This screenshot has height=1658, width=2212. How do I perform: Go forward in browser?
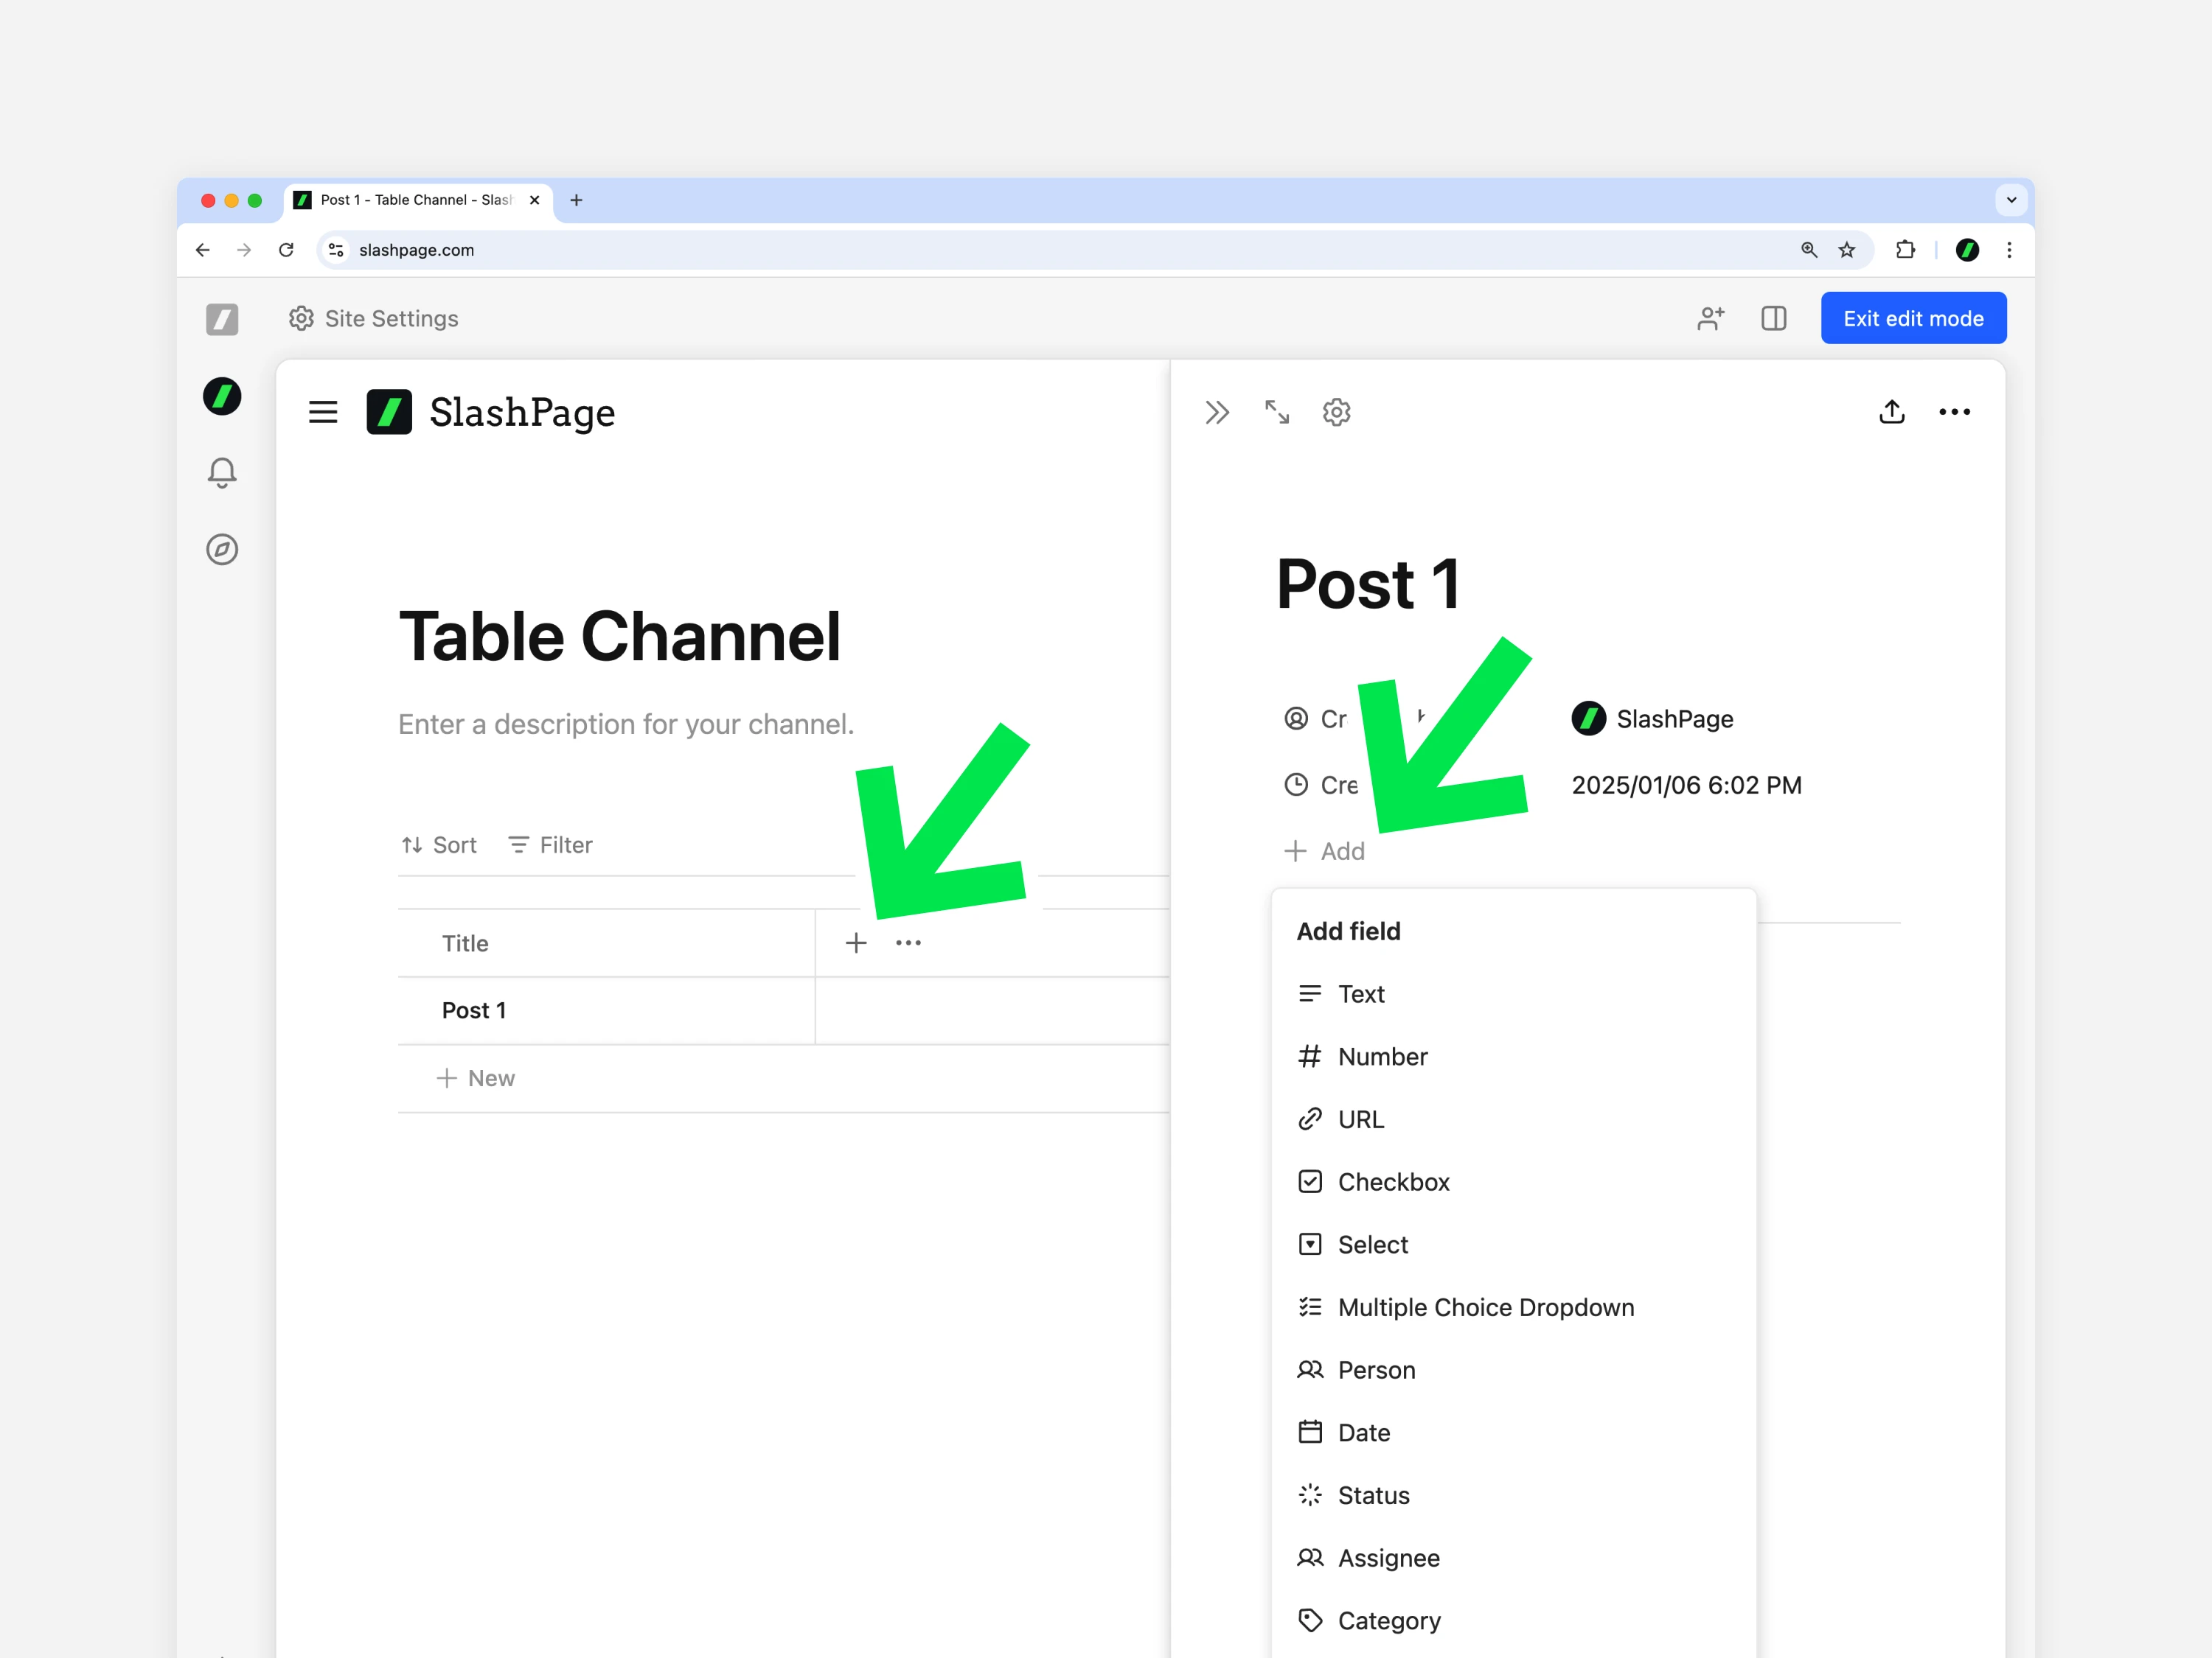click(x=244, y=250)
